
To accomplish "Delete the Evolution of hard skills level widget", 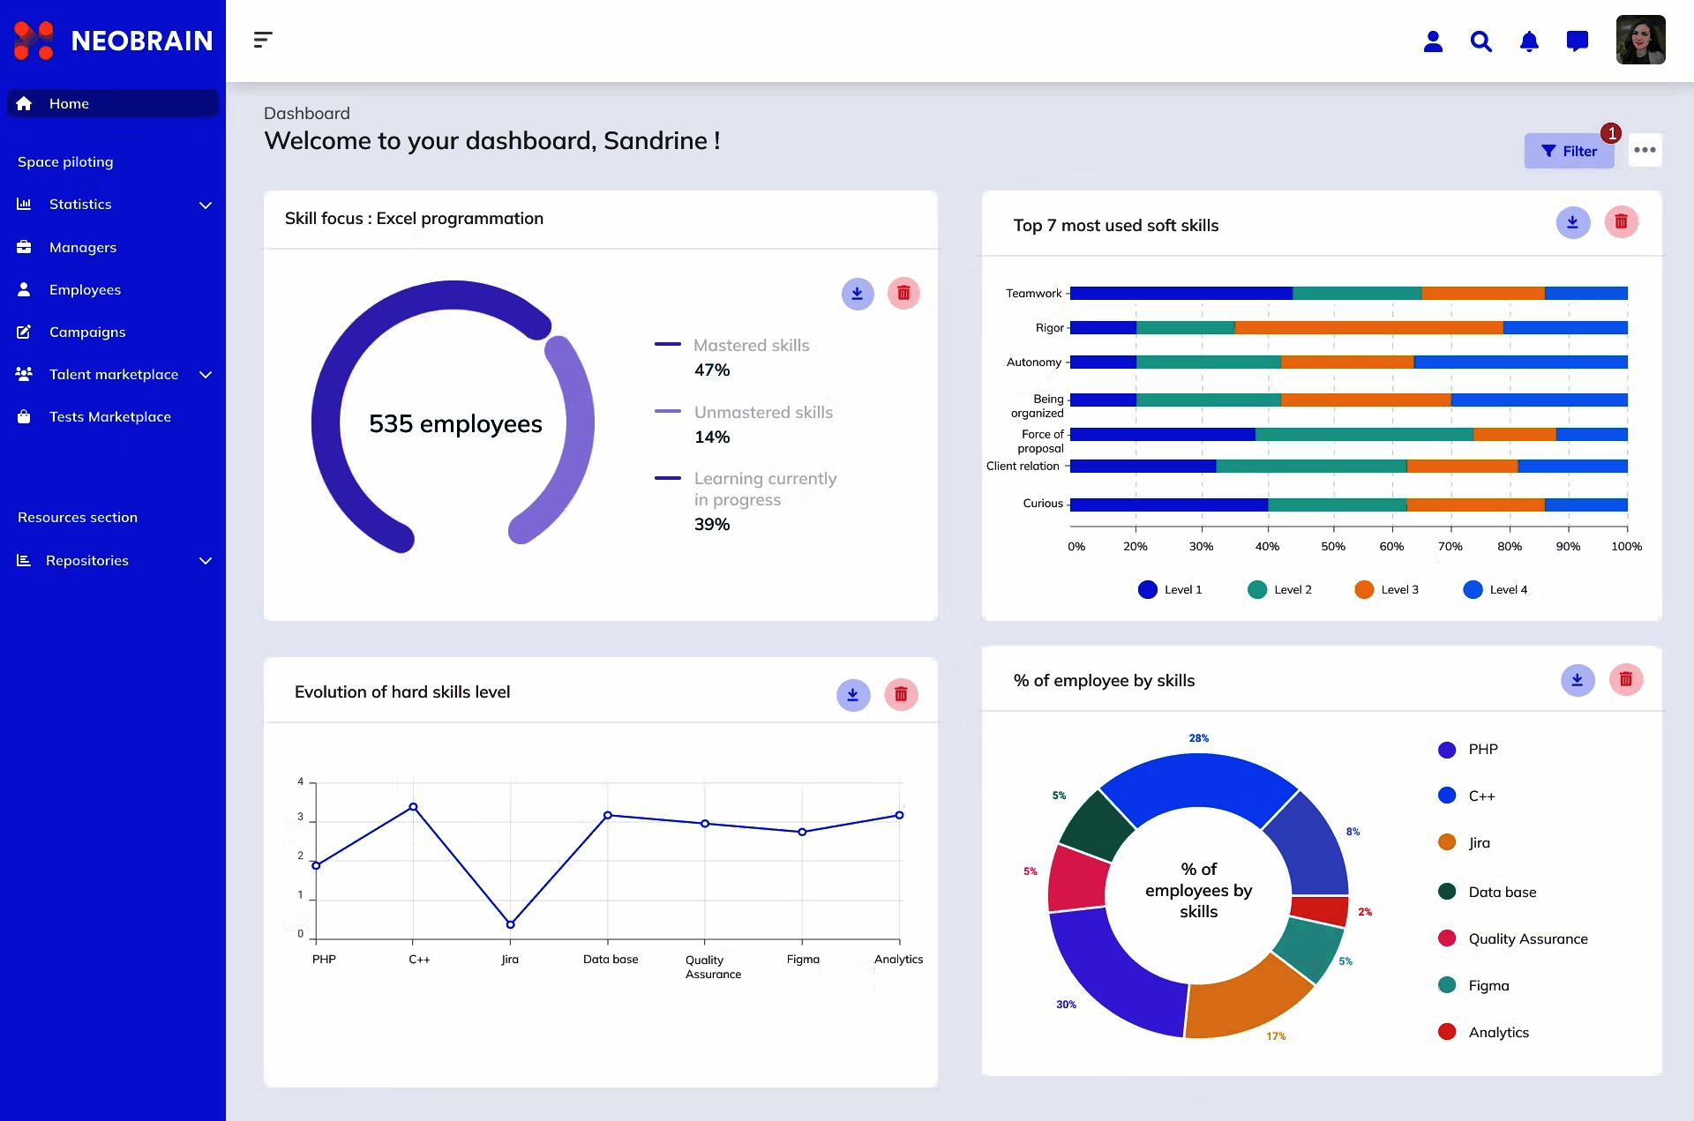I will (901, 695).
